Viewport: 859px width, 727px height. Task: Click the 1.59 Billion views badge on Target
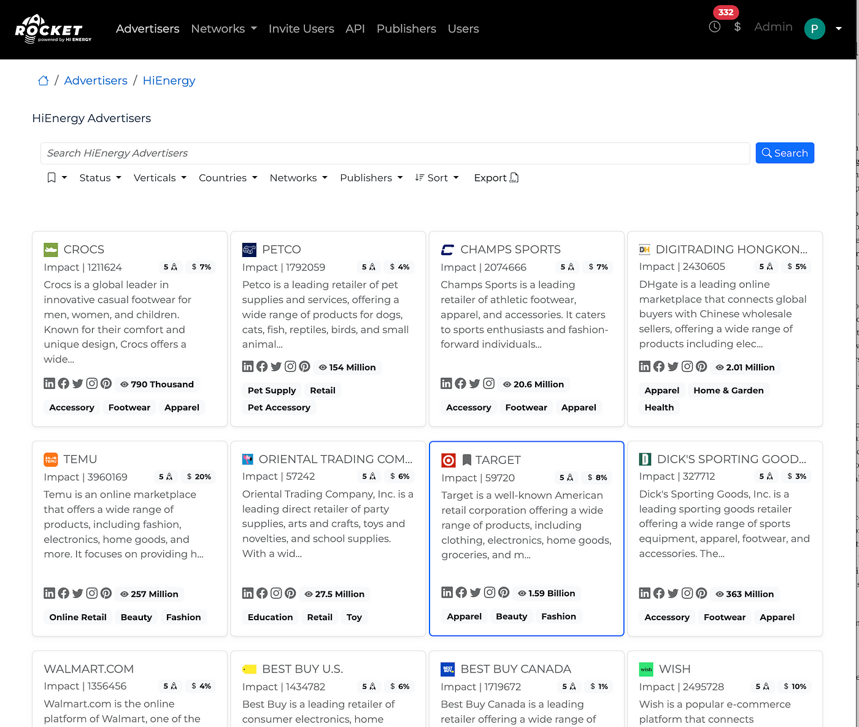click(547, 593)
